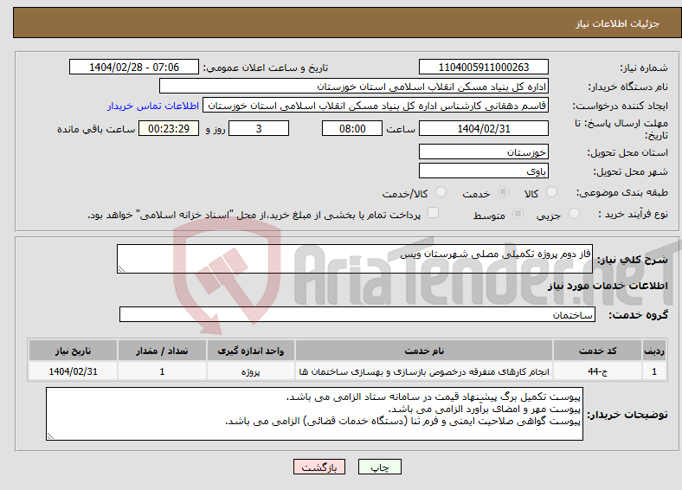The height and width of the screenshot is (490, 682).
Task: Click the service code cell ج-44
Action: (597, 371)
